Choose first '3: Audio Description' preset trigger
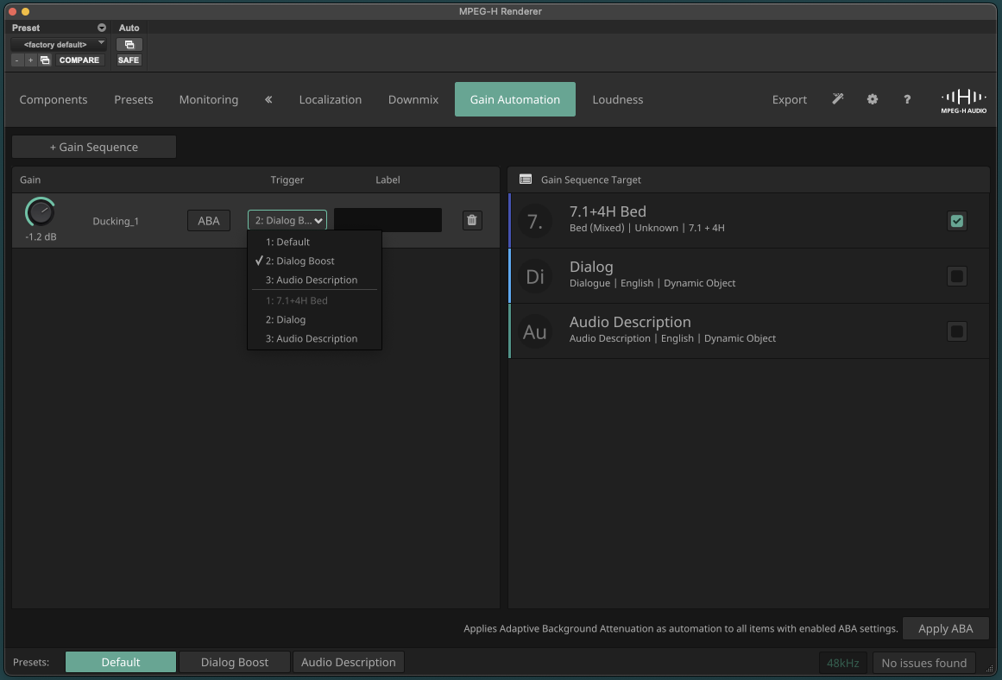 (314, 280)
